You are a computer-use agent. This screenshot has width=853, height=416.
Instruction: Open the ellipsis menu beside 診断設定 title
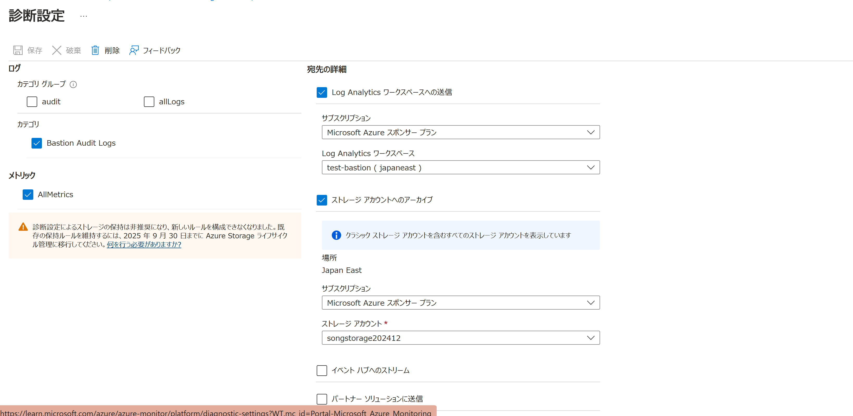[x=84, y=16]
